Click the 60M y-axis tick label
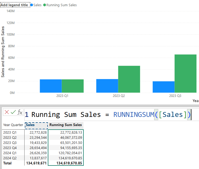199x169 pixels. pyautogui.click(x=11, y=58)
